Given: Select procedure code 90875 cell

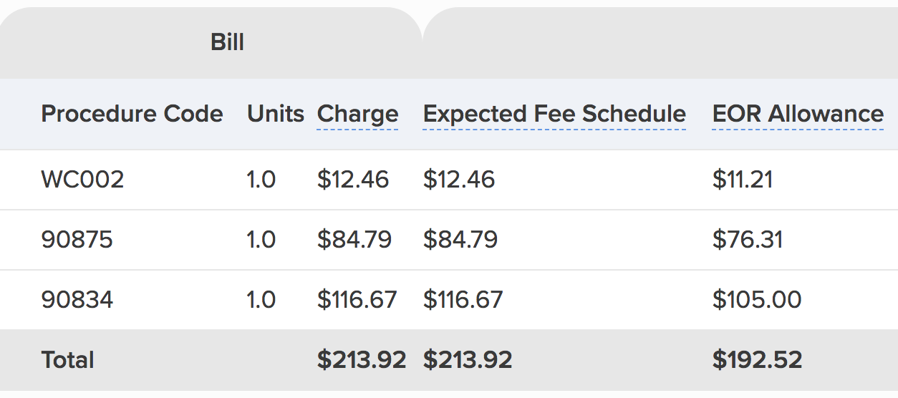Looking at the screenshot, I should click(x=77, y=239).
